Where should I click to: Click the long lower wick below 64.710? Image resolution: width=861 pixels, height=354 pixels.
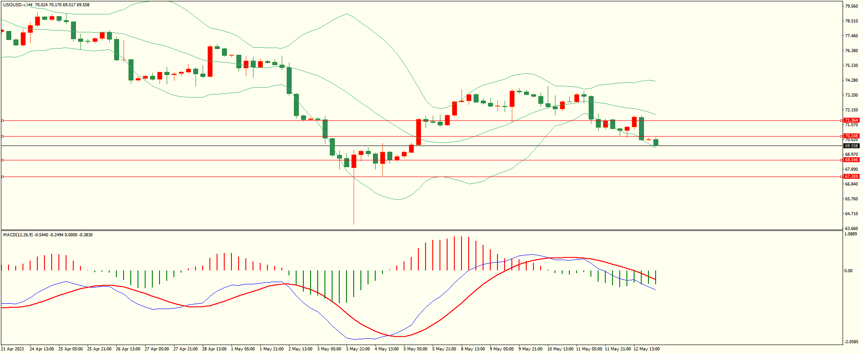[354, 202]
